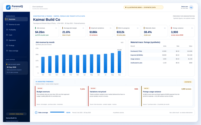
Task: Click the ForensiQ logo icon
Action: click(x=8, y=7)
